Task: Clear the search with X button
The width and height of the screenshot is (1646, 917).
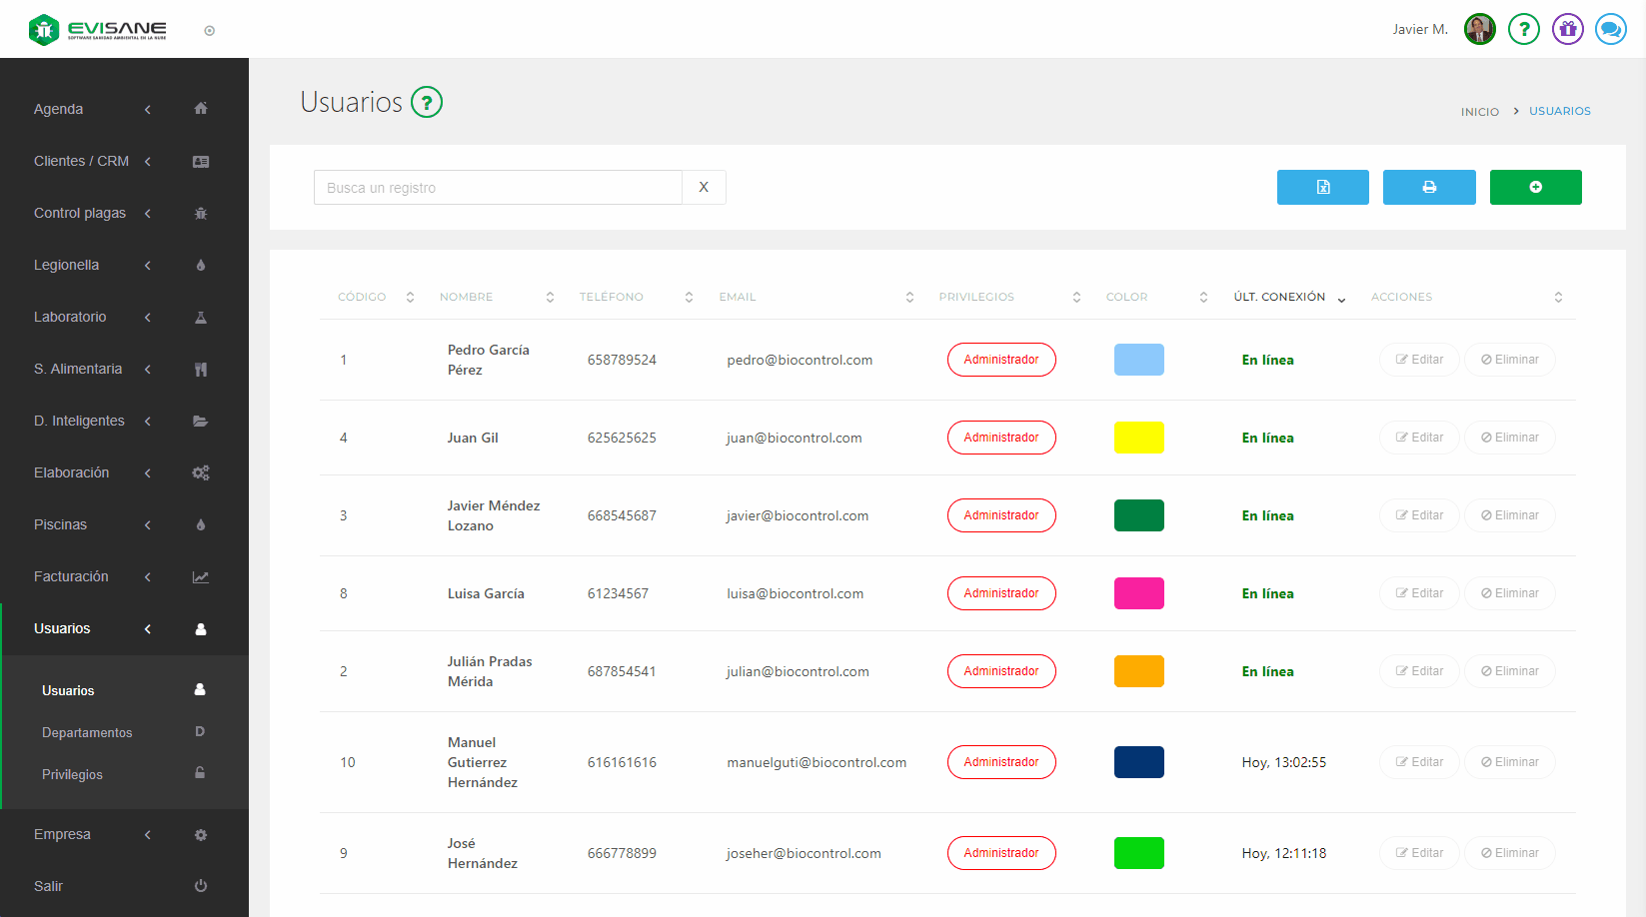Action: pos(704,187)
